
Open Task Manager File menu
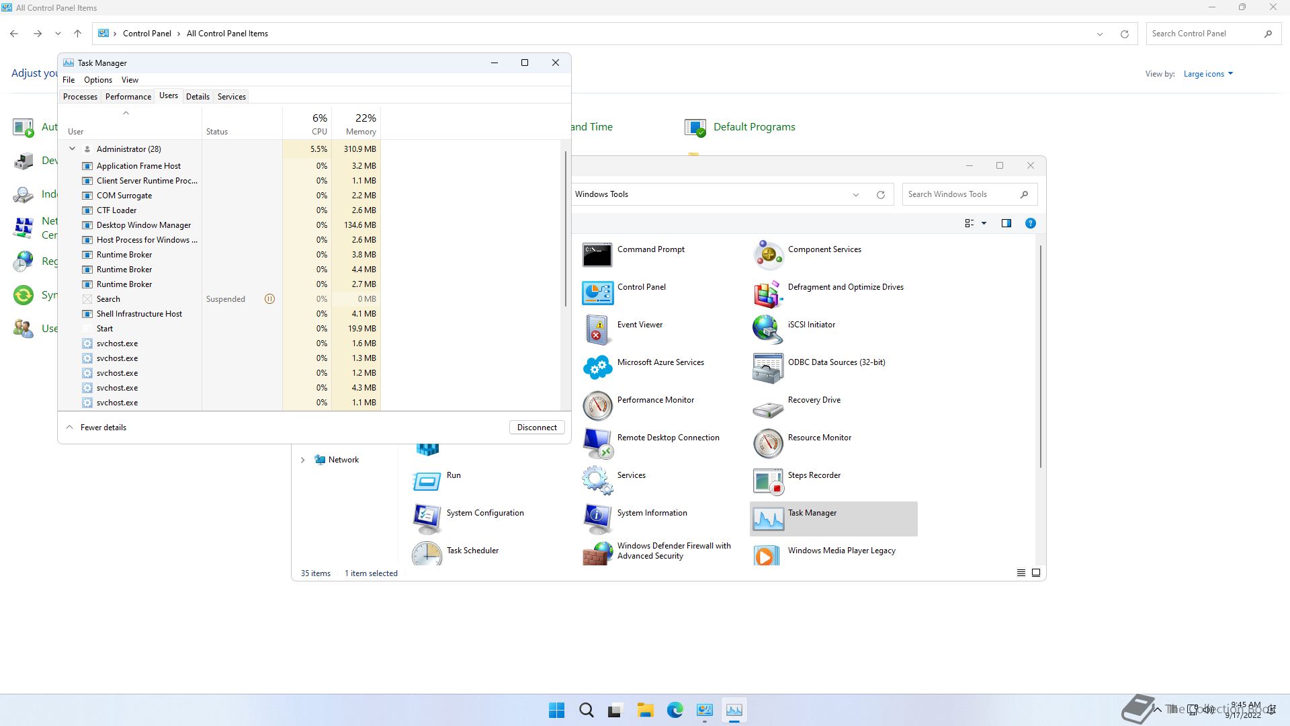coord(69,80)
